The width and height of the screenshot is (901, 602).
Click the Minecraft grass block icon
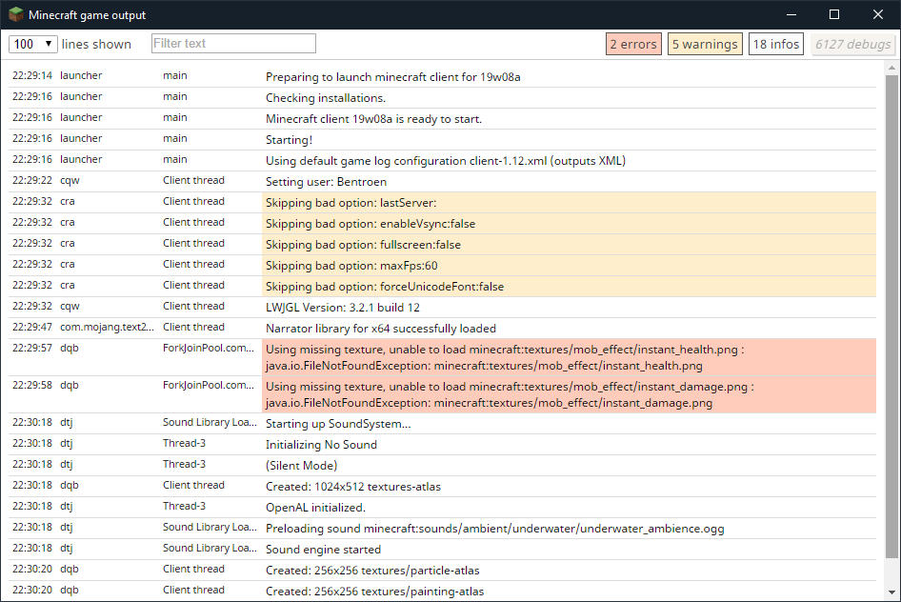[16, 15]
